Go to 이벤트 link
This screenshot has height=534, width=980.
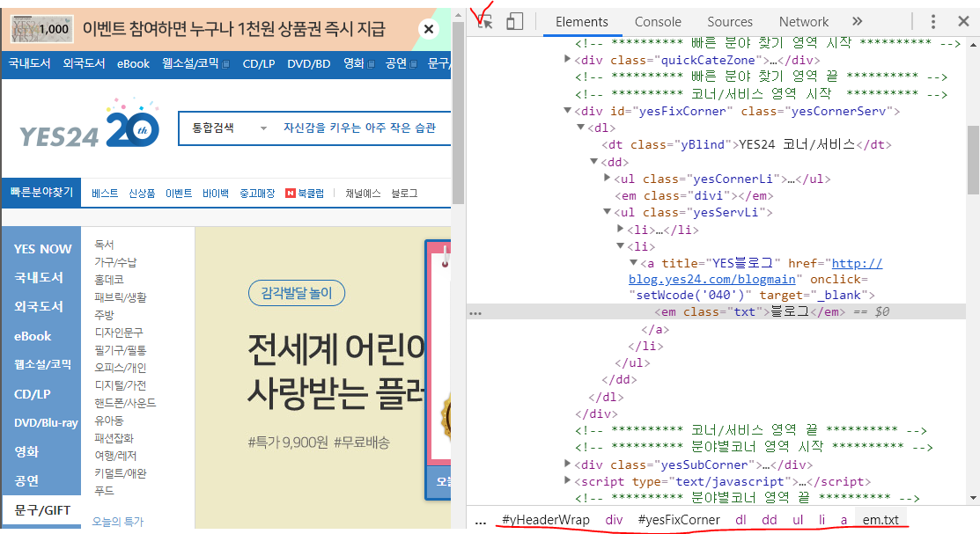click(179, 193)
